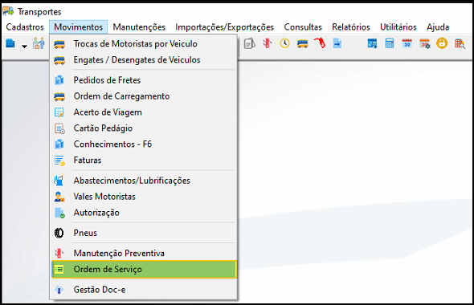Click the document pages toolbar icon
Image resolution: width=474 pixels, height=305 pixels.
click(249, 43)
